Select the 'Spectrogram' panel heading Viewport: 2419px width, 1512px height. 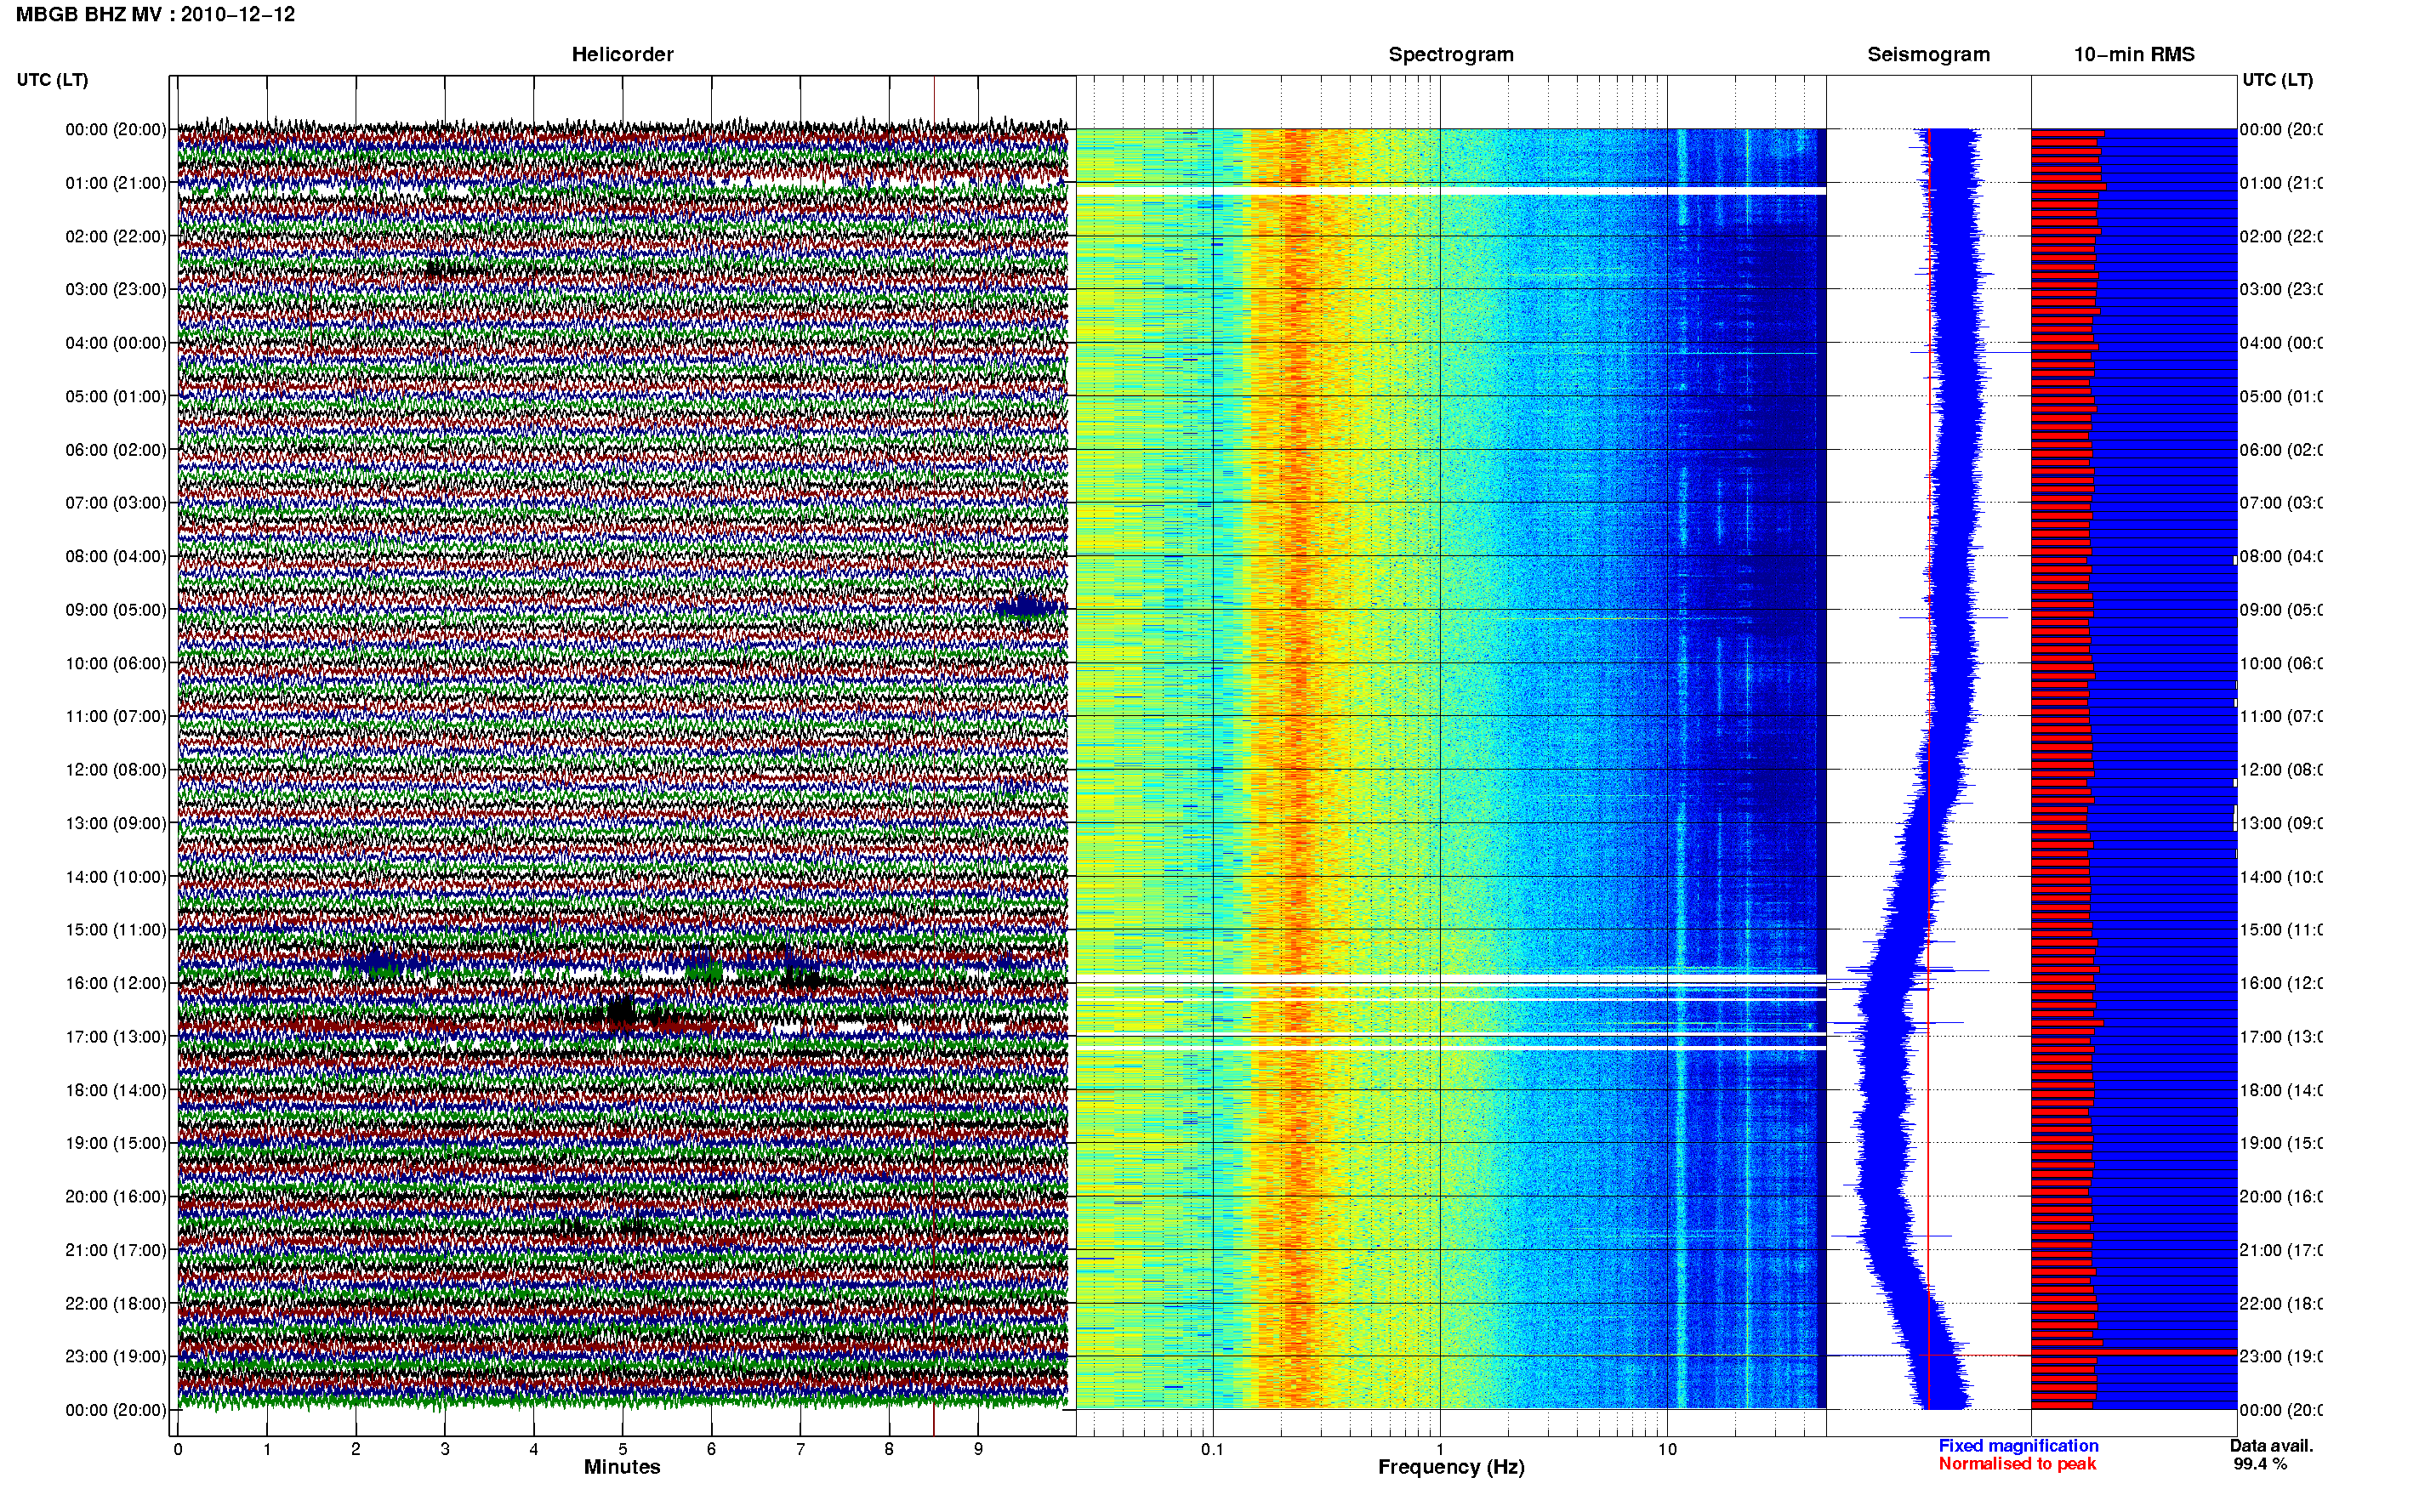1451,54
